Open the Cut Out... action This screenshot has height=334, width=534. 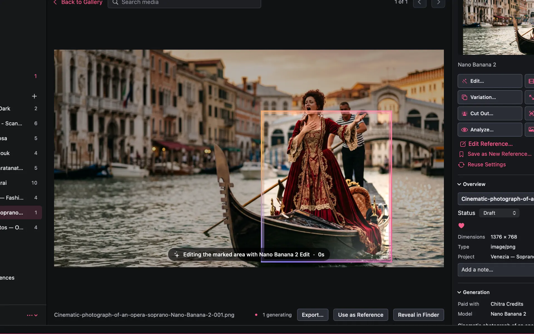click(x=490, y=113)
